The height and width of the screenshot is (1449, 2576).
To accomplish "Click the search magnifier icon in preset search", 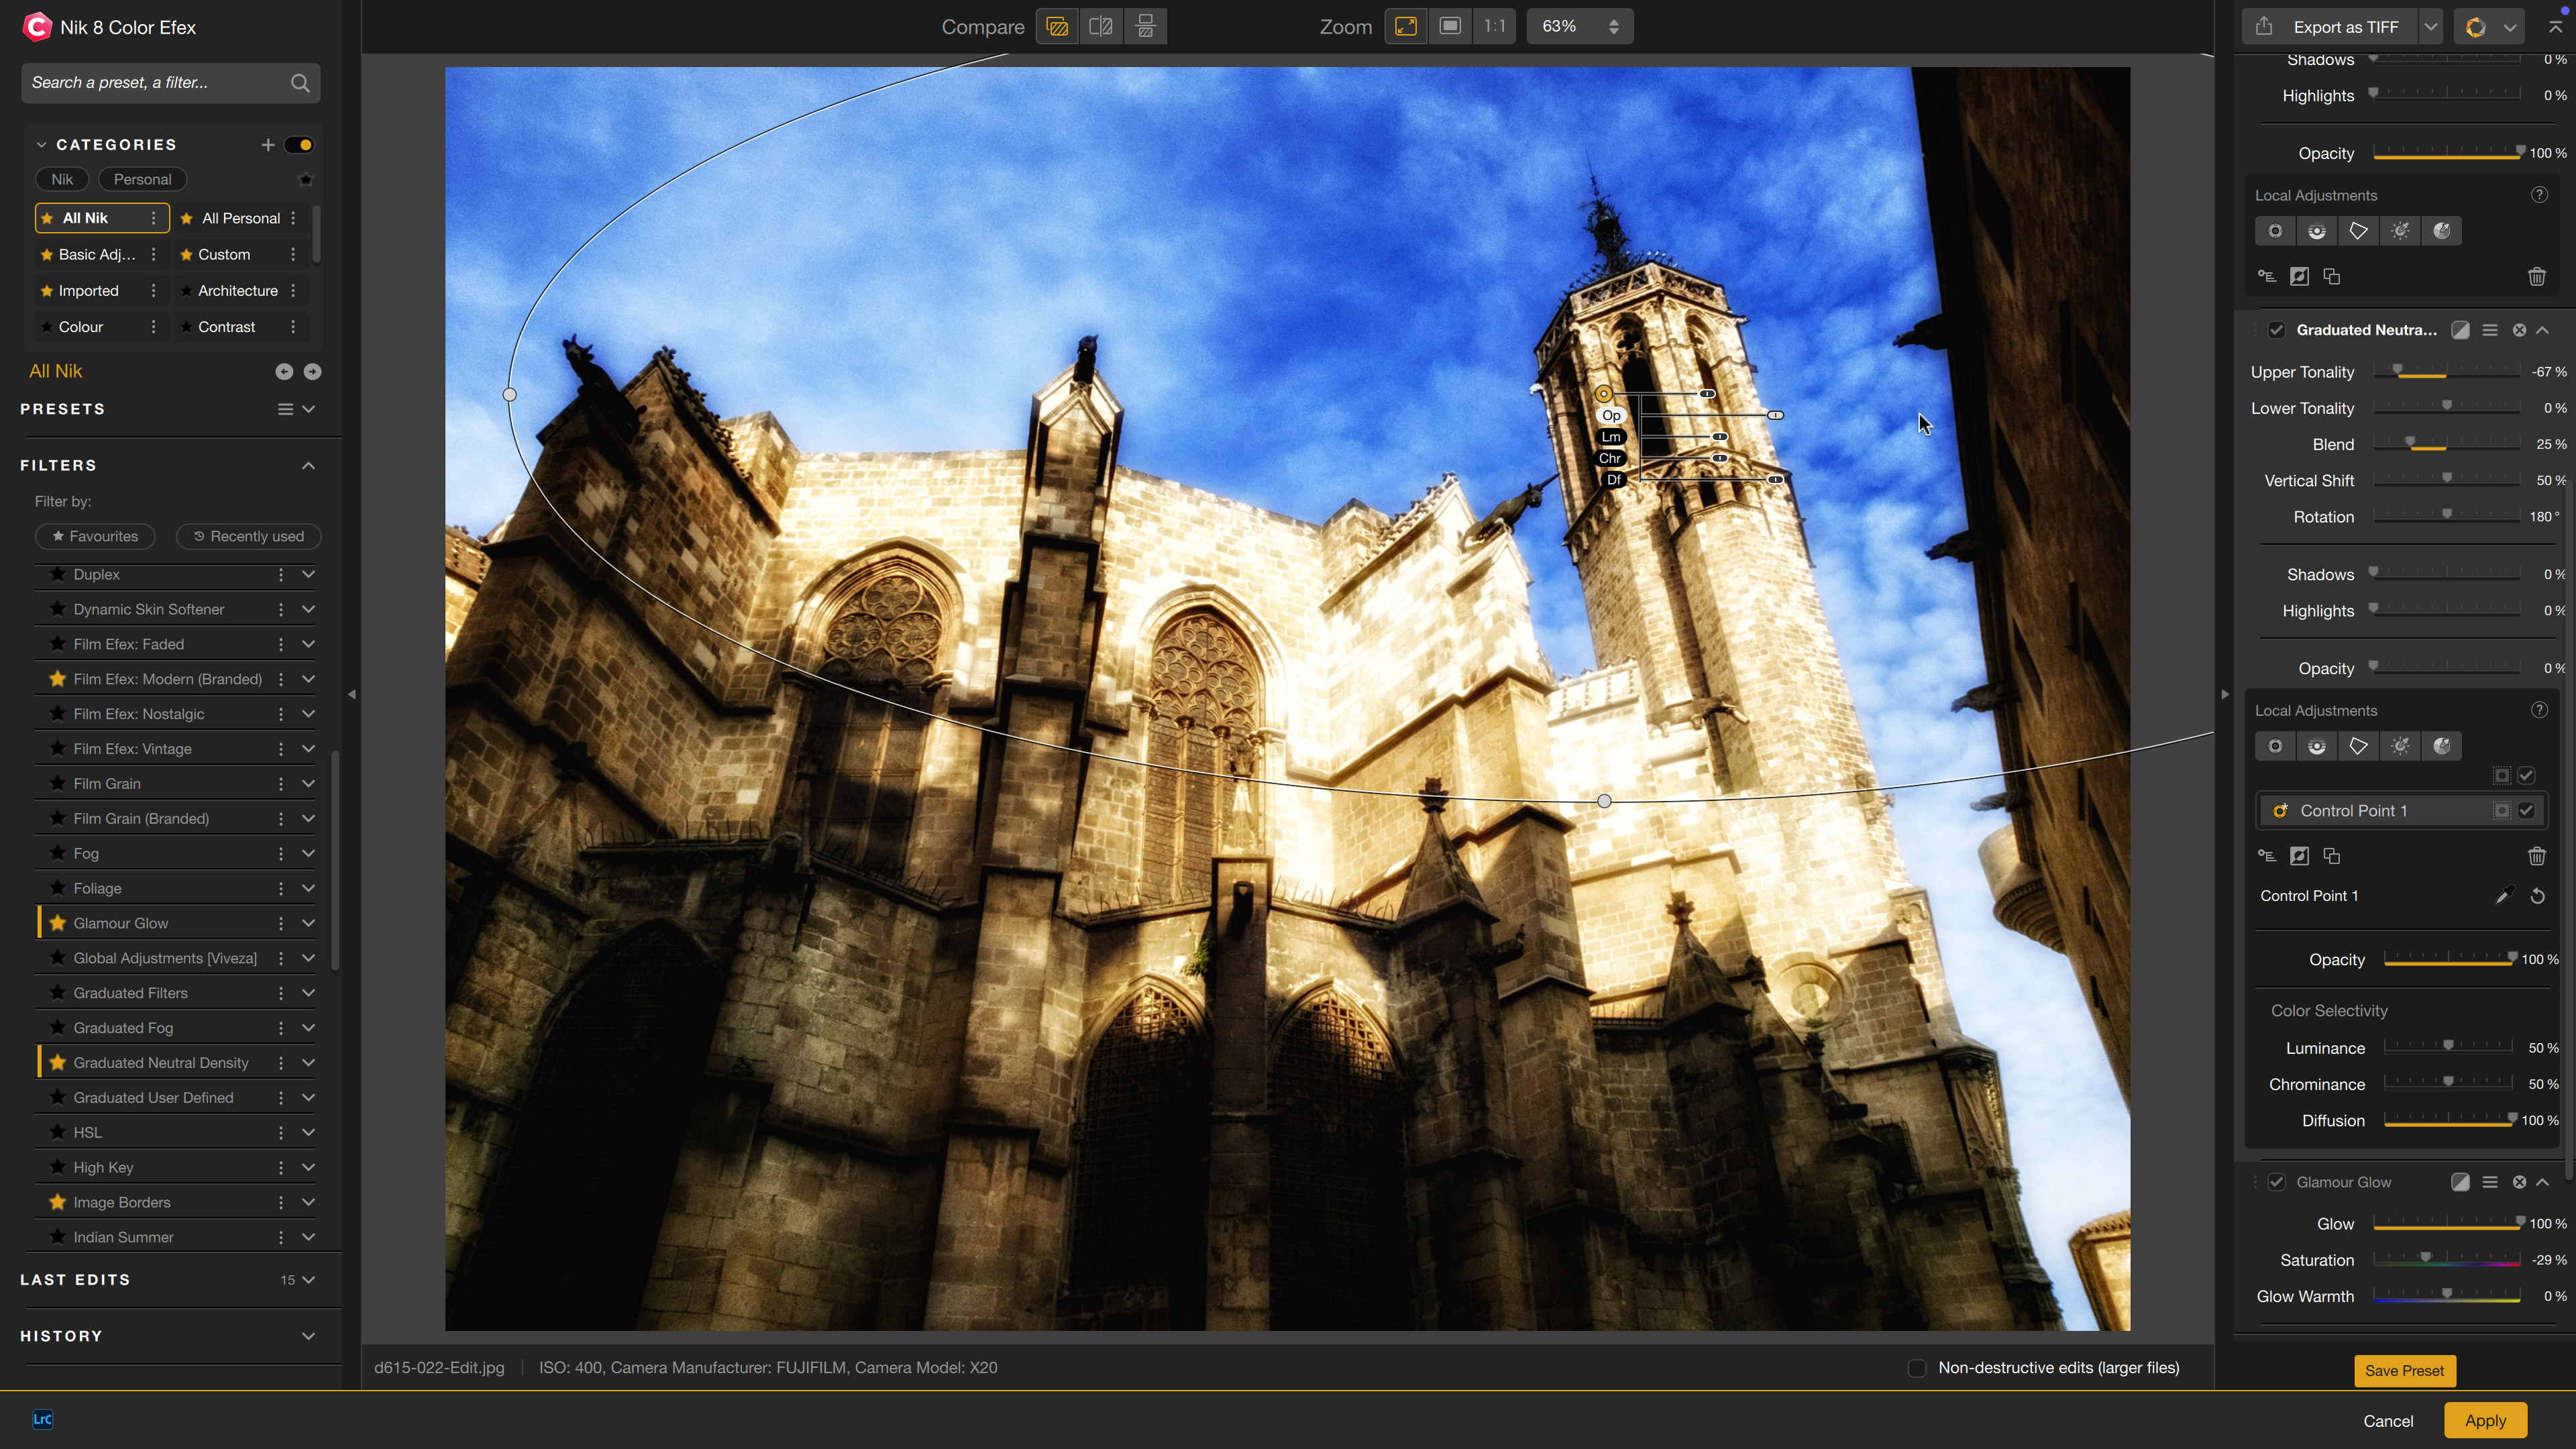I will coord(300,83).
